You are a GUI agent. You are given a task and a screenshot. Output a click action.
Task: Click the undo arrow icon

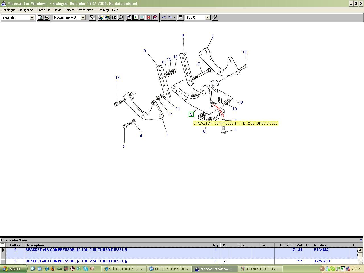(164, 18)
